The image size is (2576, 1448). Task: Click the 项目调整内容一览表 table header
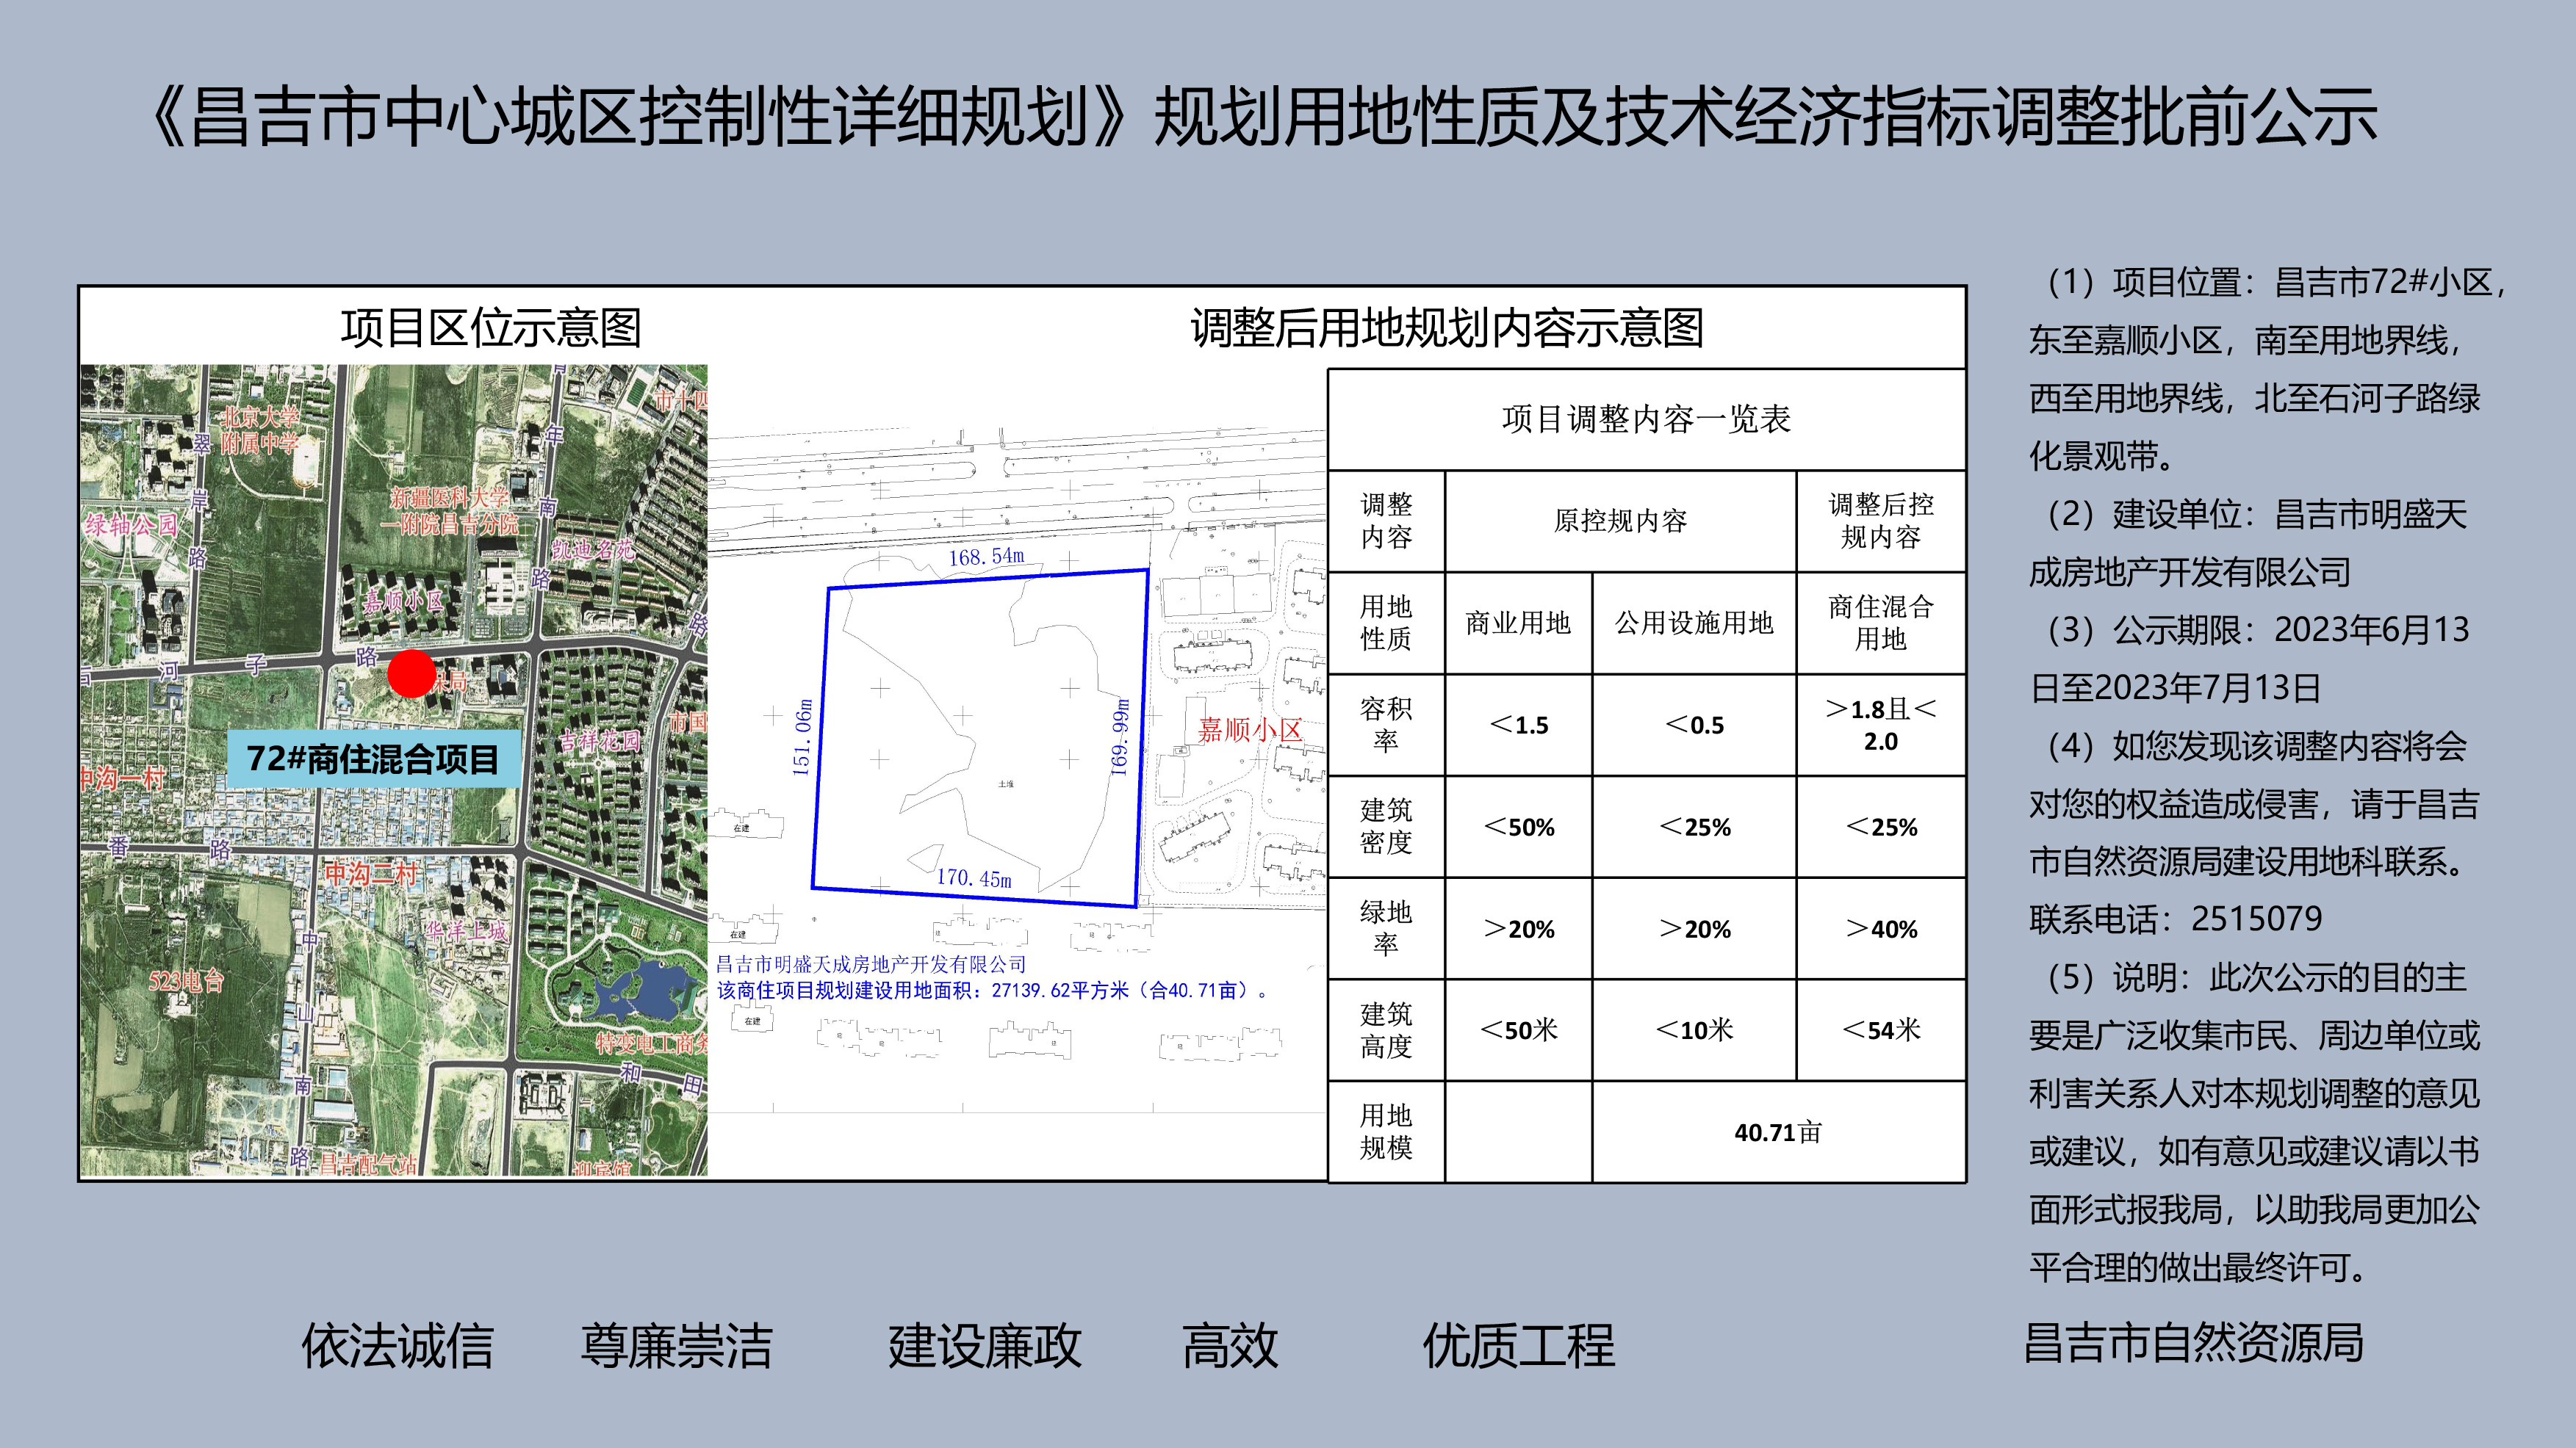tap(1645, 419)
